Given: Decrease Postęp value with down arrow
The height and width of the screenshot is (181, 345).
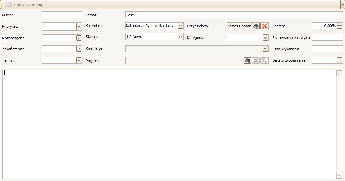Looking at the screenshot, I should pyautogui.click(x=340, y=27).
